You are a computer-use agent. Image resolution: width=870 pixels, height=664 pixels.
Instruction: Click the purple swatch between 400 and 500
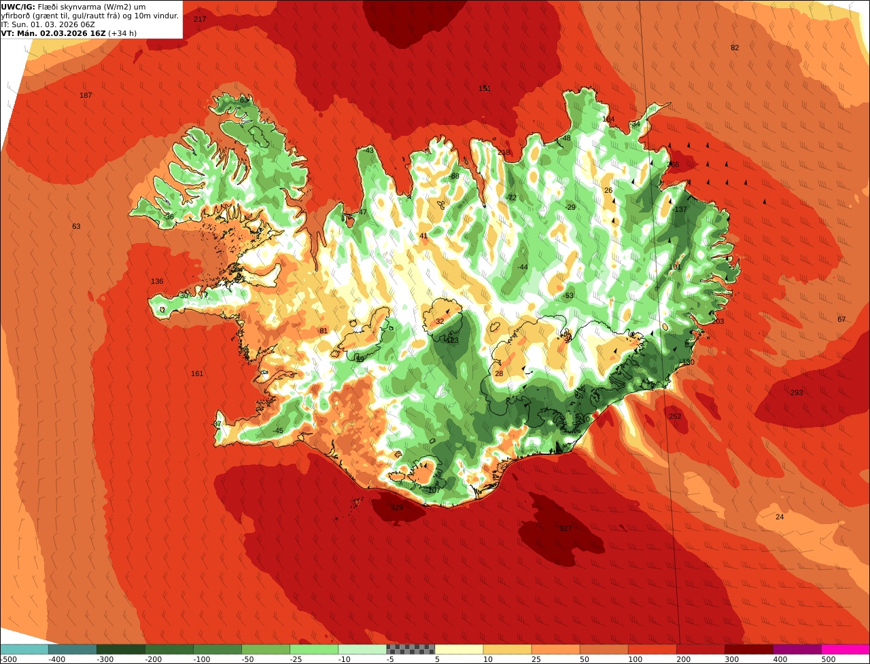point(797,649)
